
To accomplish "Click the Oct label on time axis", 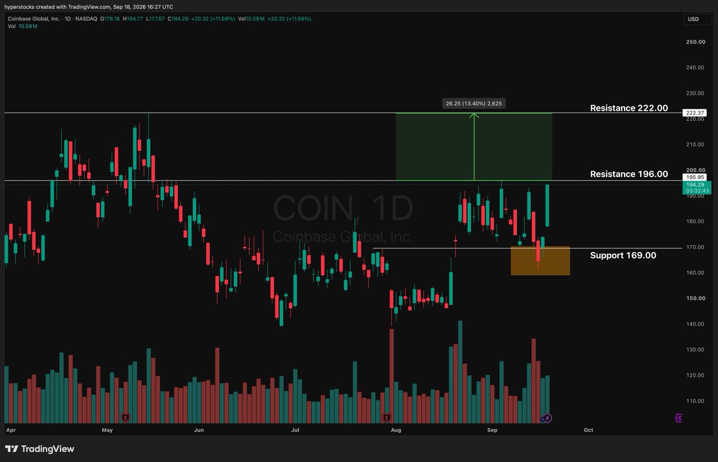I will coord(588,430).
